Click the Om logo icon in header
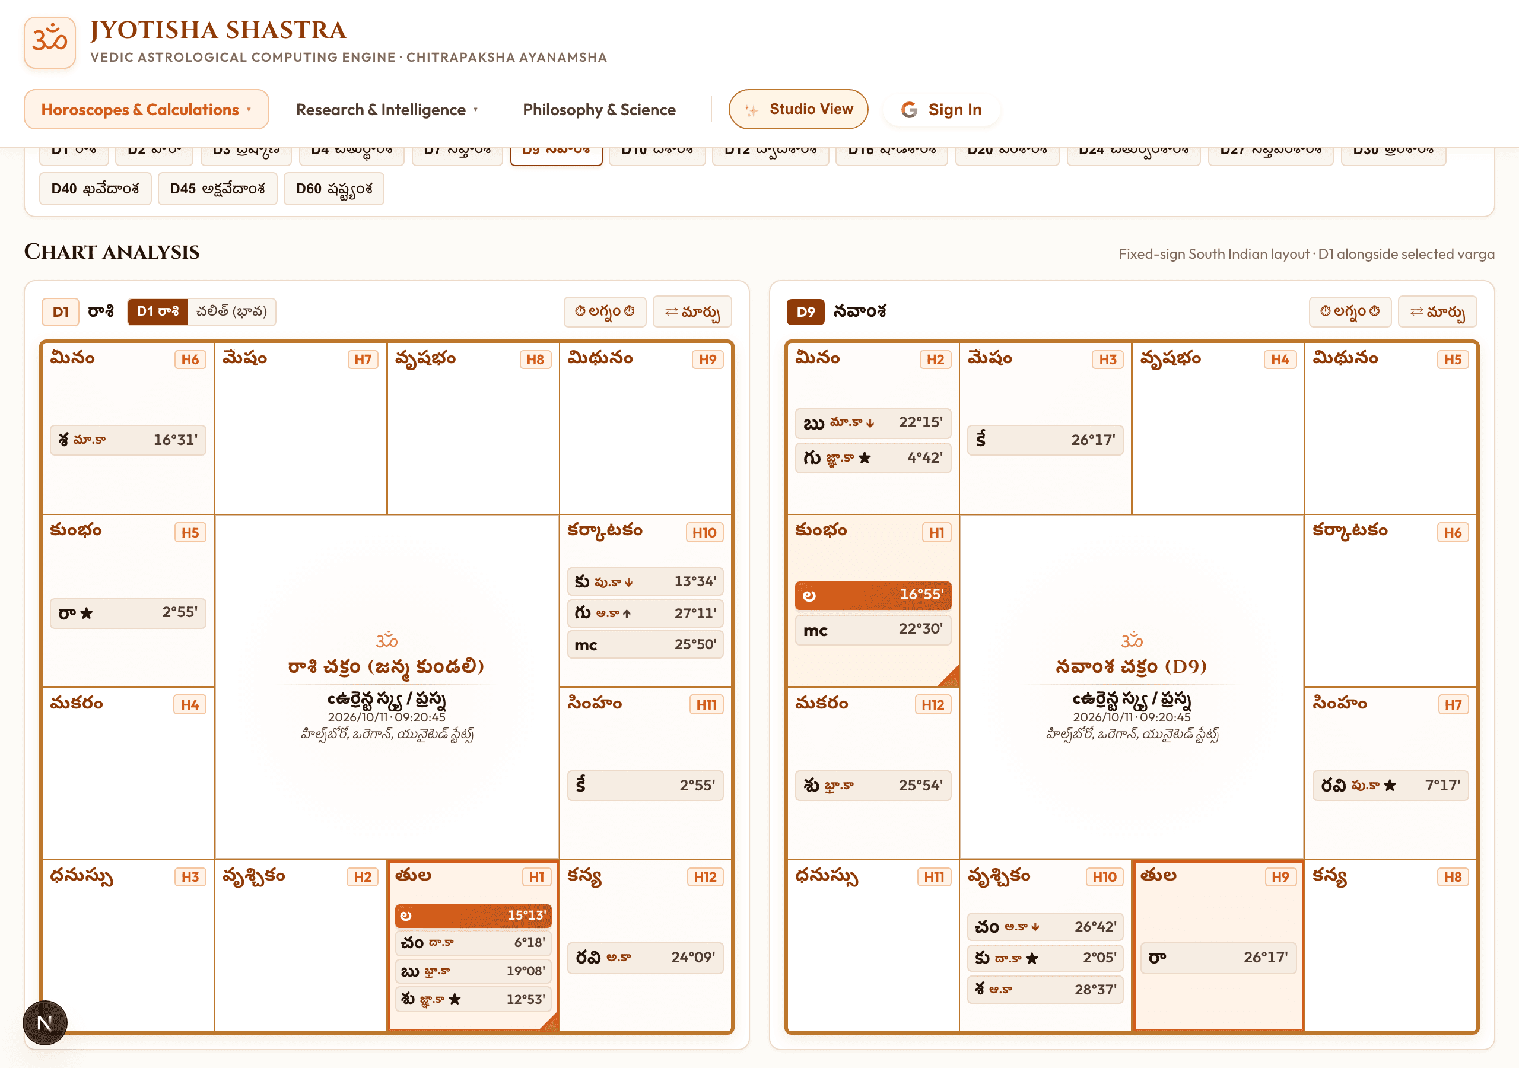The image size is (1519, 1068). click(50, 42)
